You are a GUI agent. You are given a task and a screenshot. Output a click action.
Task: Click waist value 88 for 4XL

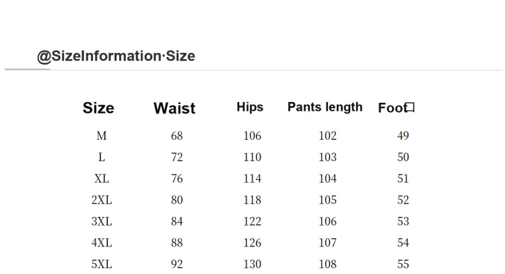click(177, 243)
